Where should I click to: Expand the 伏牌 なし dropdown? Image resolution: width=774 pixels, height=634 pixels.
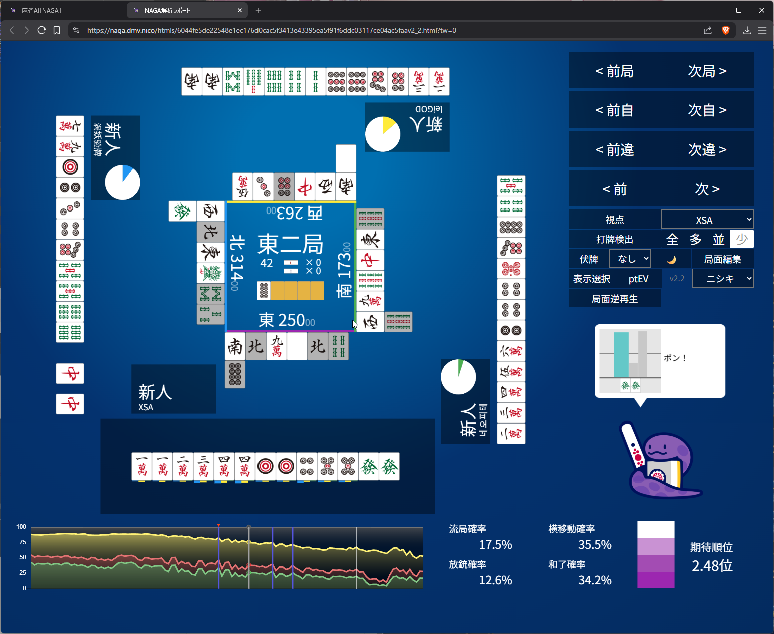pos(630,259)
